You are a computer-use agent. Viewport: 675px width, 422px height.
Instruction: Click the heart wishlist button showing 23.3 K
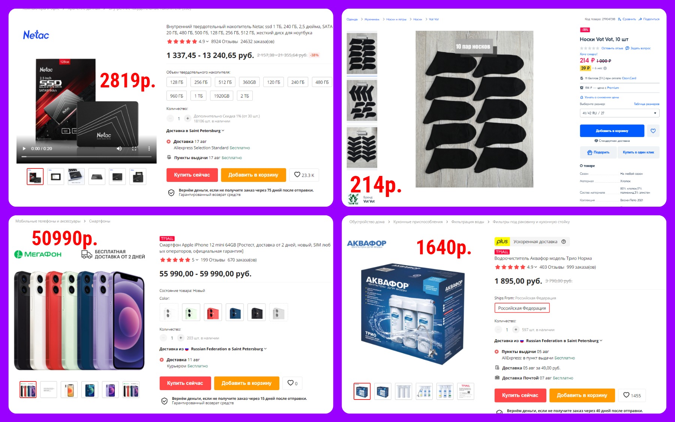coord(304,175)
